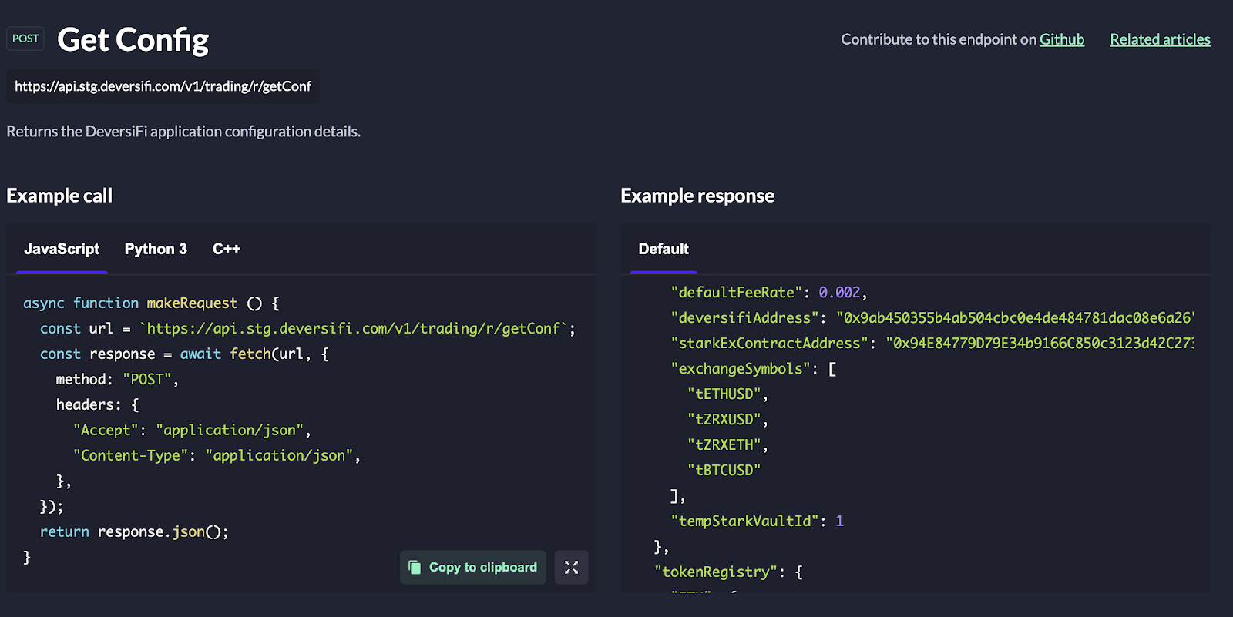
Task: Click the "tokenRegistry" key in response
Action: pyautogui.click(x=716, y=572)
